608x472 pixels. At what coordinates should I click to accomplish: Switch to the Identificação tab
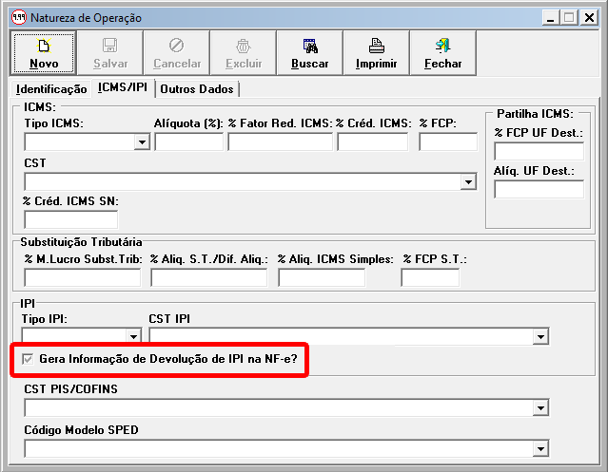pyautogui.click(x=51, y=89)
